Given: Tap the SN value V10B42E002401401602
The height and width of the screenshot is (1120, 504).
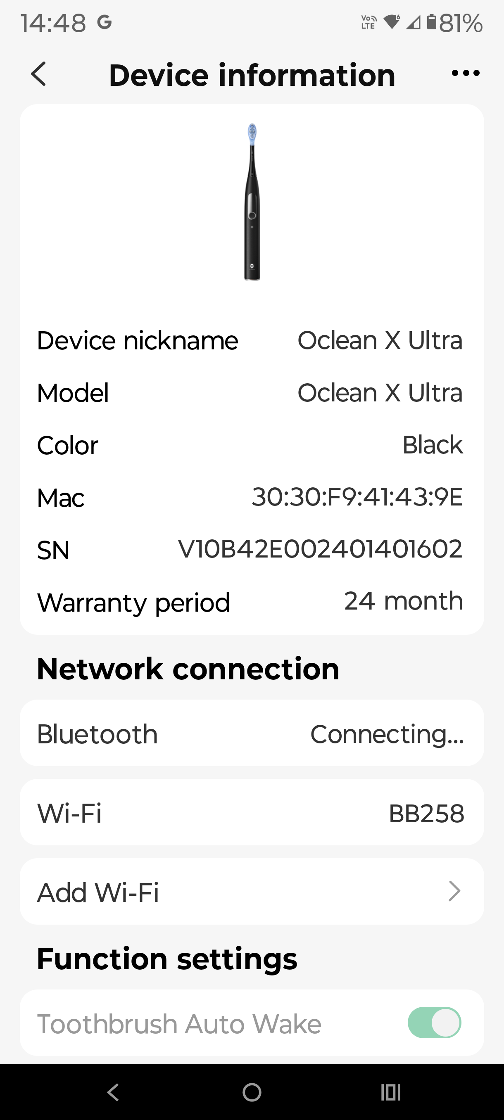Looking at the screenshot, I should [x=321, y=550].
